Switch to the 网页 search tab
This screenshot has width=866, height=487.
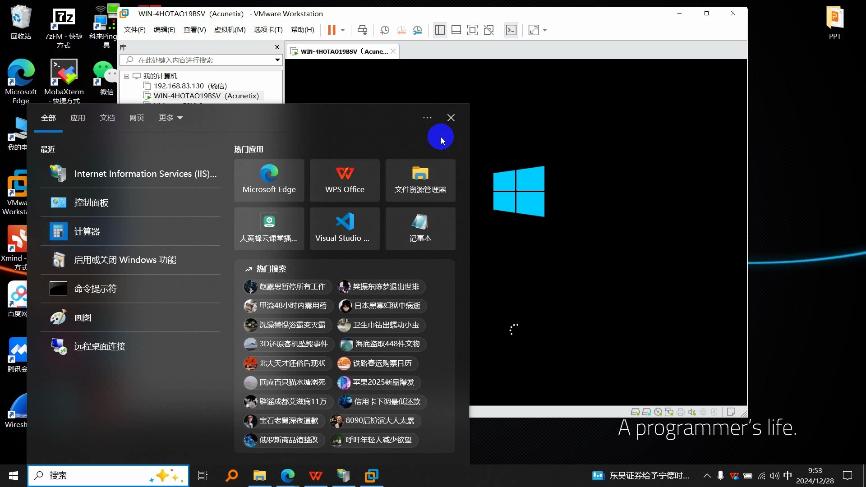[x=137, y=118]
